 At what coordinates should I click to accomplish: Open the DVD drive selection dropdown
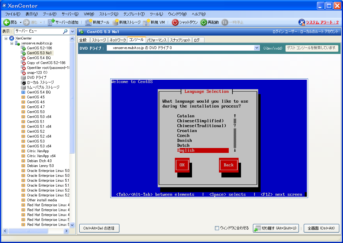pos(257,48)
